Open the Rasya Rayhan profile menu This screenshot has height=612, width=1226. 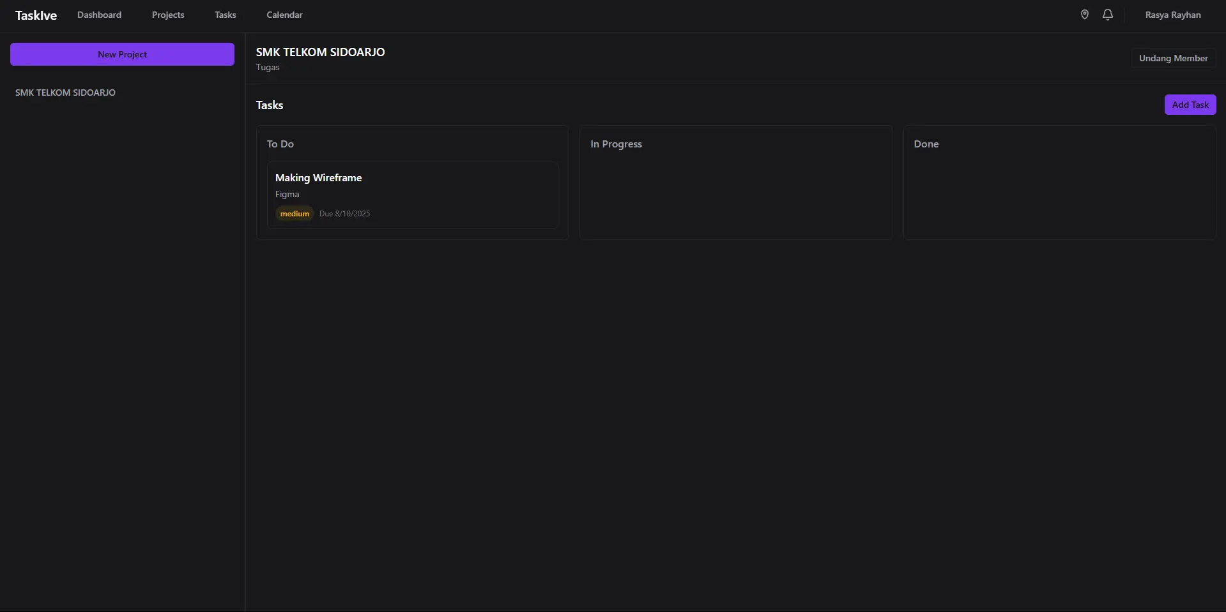(x=1172, y=15)
